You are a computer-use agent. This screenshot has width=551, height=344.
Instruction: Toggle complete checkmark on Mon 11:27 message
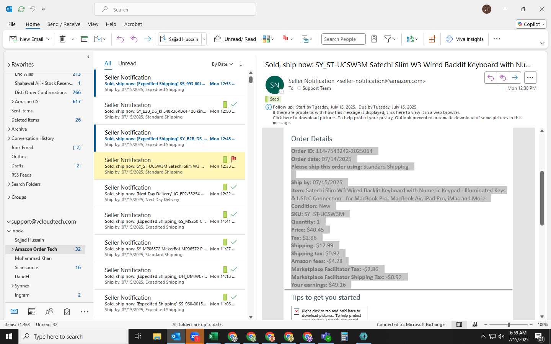pyautogui.click(x=234, y=242)
